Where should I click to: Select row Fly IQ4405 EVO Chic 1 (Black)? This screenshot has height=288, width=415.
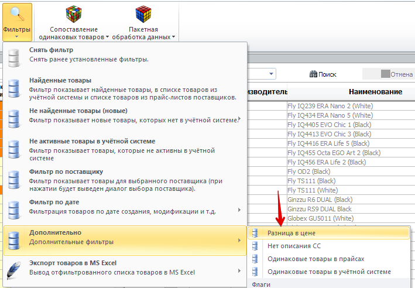[x=329, y=125]
